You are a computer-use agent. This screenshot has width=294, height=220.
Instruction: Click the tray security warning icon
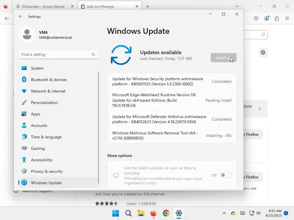(233, 213)
